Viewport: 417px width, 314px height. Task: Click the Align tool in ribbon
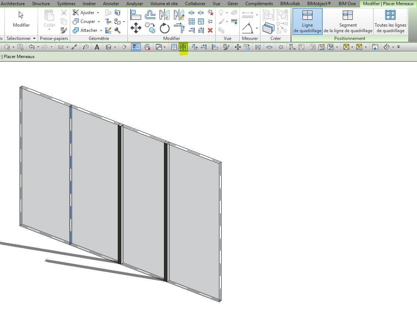click(136, 14)
